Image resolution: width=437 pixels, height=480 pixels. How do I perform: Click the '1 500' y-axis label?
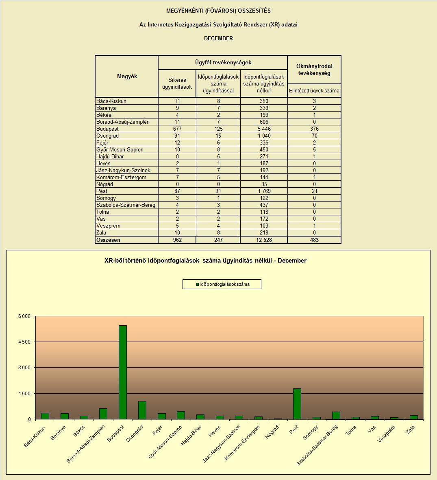tap(24, 393)
